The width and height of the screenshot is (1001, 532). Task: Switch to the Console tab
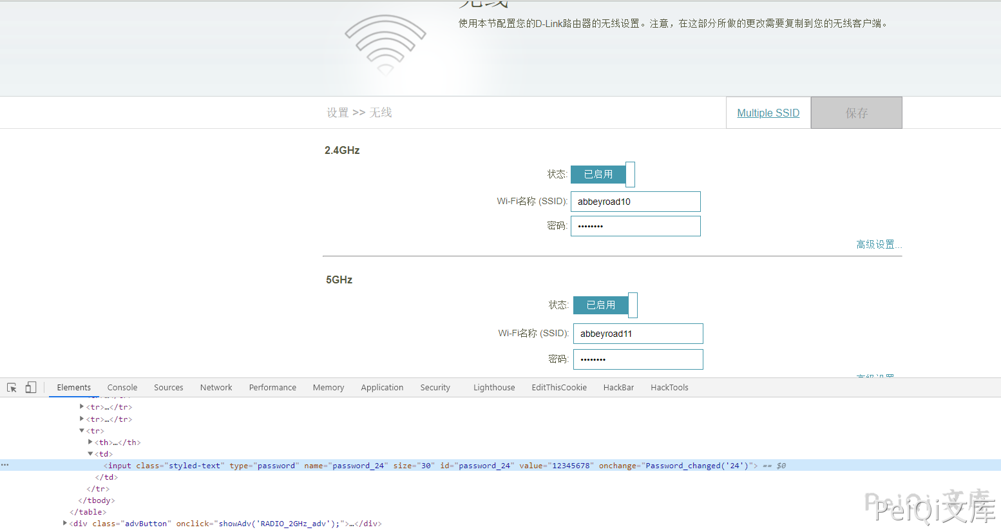pos(122,388)
